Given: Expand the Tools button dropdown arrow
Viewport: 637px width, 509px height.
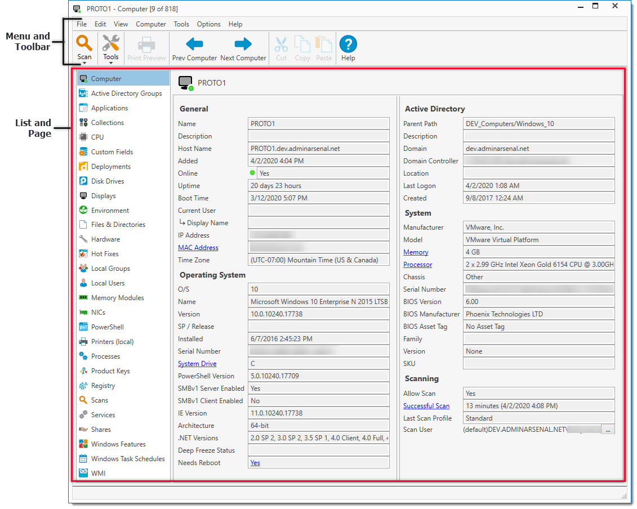Looking at the screenshot, I should click(111, 64).
